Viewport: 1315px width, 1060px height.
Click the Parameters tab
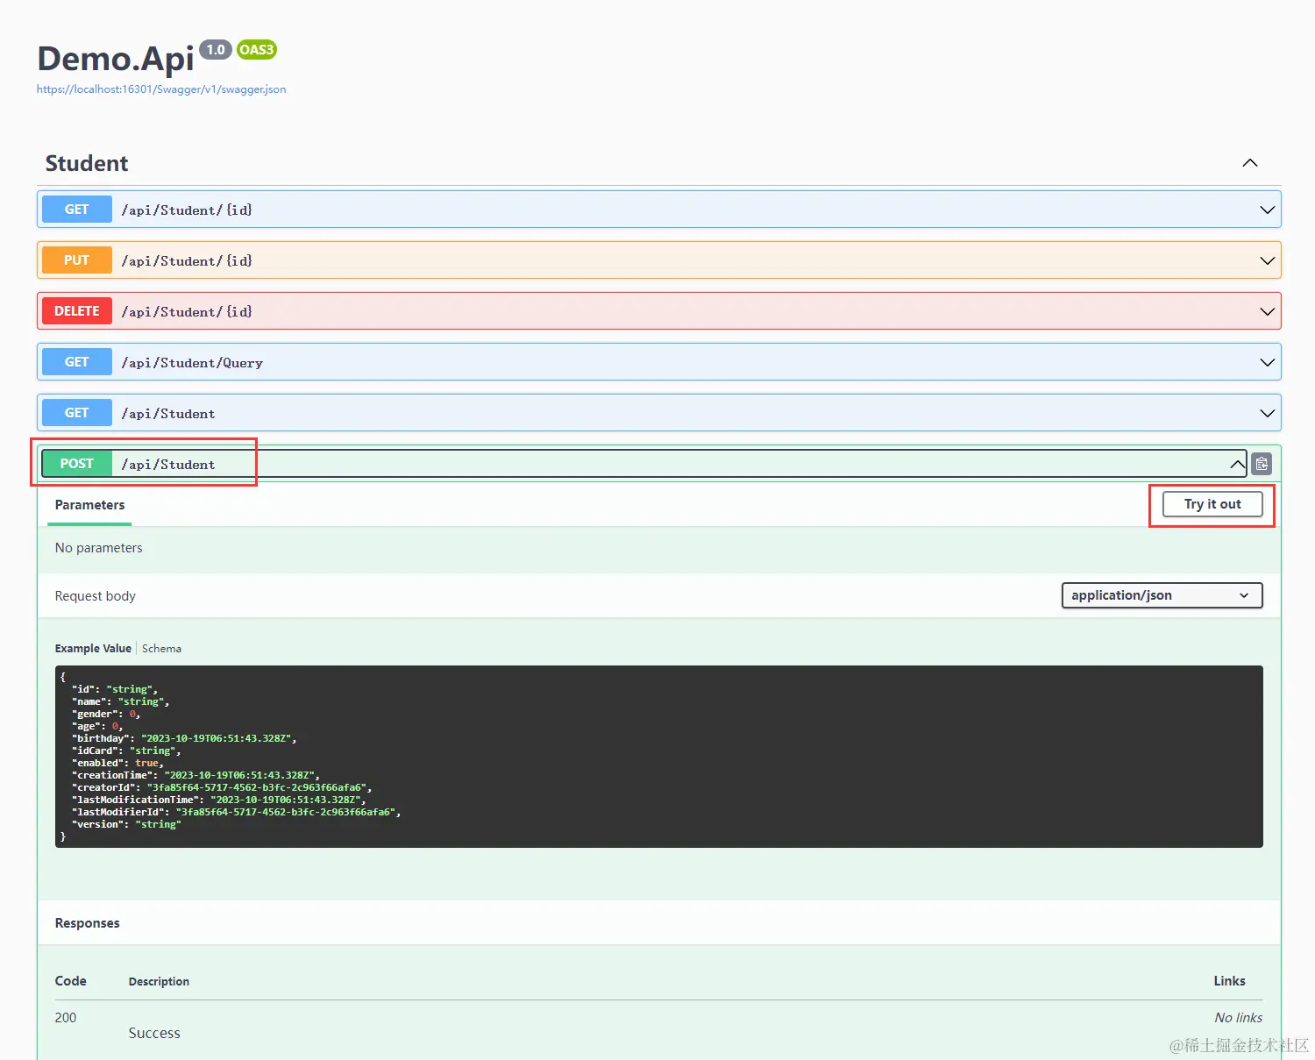point(89,505)
